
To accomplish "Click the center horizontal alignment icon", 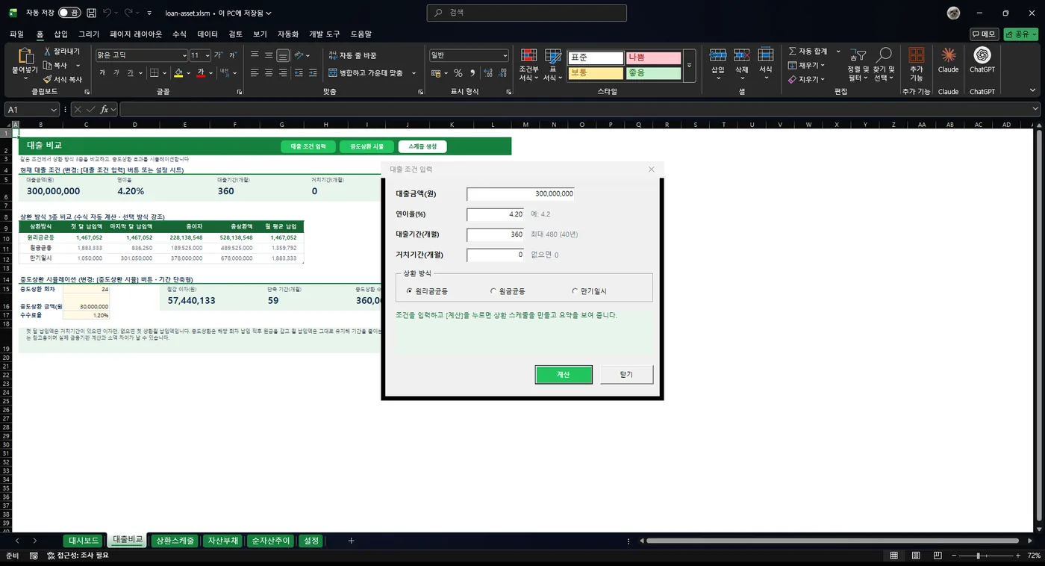I will [x=269, y=72].
